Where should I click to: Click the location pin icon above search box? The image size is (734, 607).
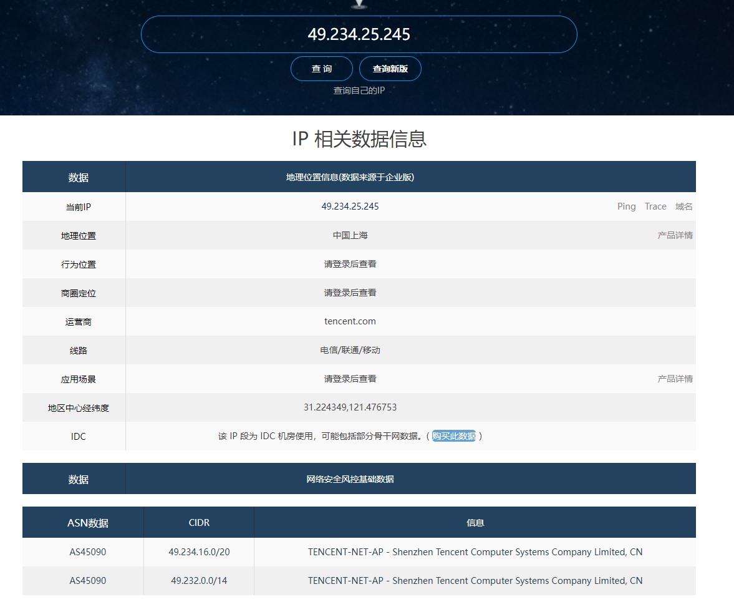[359, 4]
